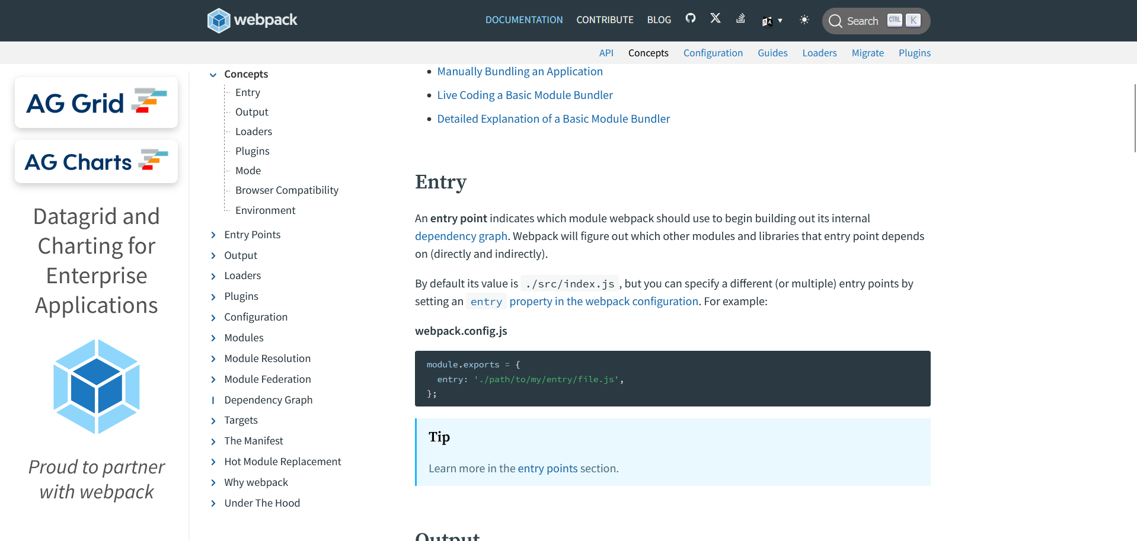Toggle light/dark theme sun icon
This screenshot has height=541, width=1137.
point(804,20)
